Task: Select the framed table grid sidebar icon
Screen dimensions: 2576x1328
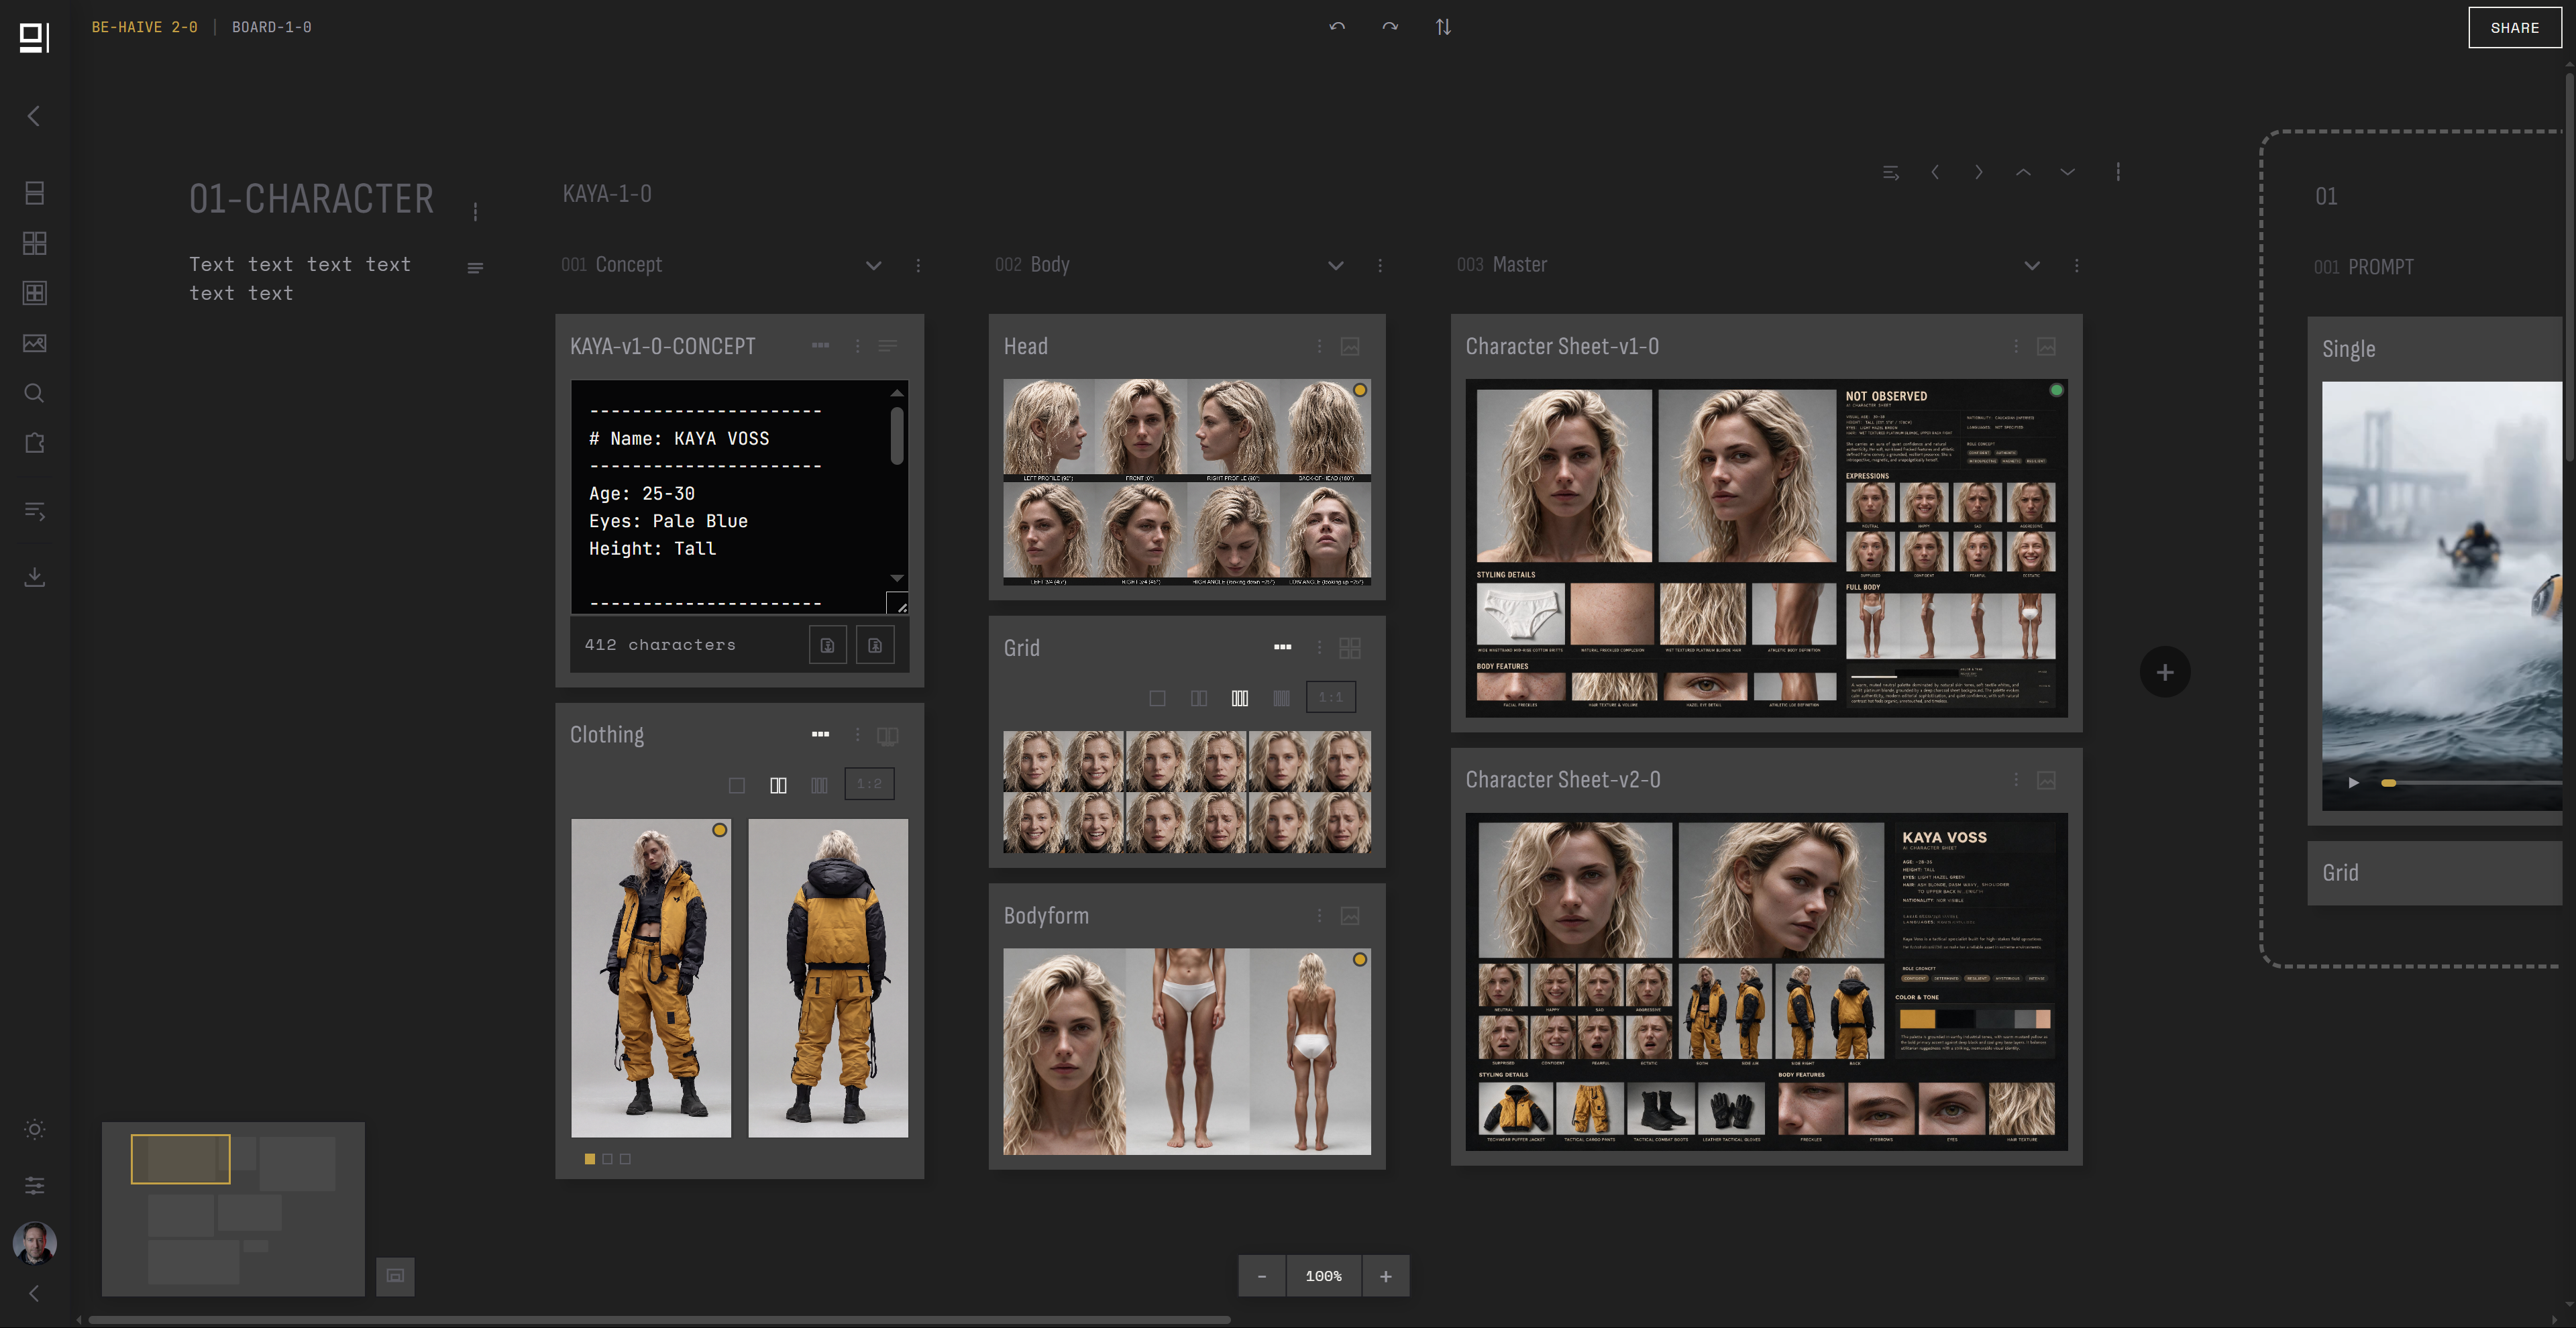Action: pos(34,293)
